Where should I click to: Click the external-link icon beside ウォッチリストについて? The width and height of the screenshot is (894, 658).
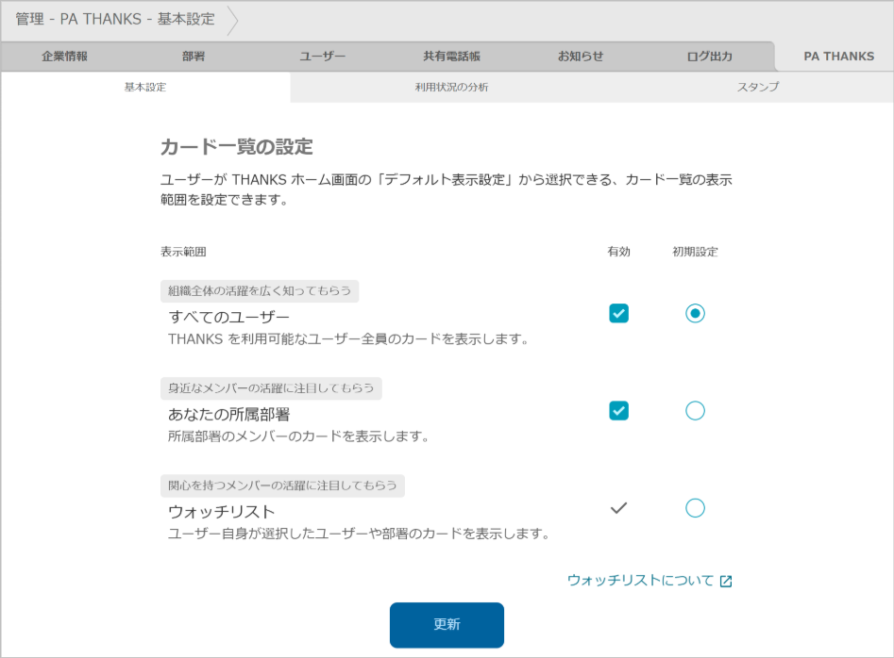click(x=726, y=581)
